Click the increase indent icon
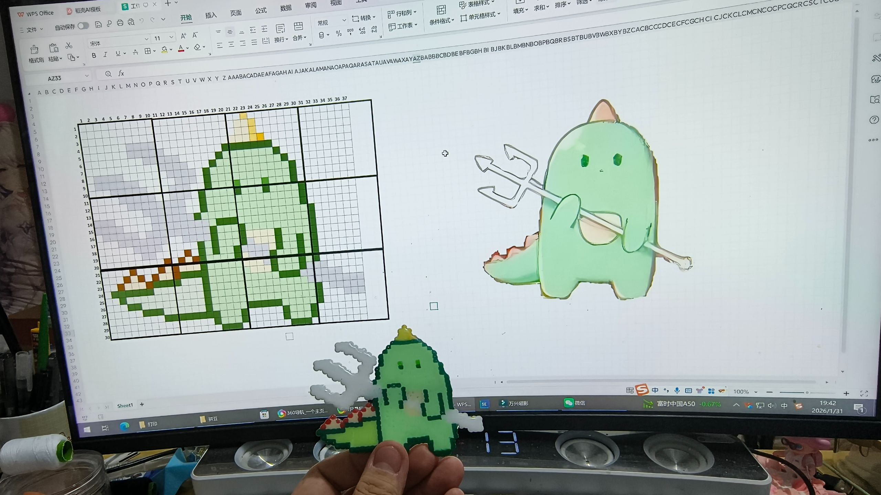881x495 pixels. (x=264, y=29)
